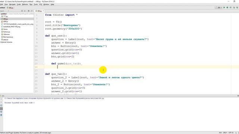Open the Help menu

[52, 4]
